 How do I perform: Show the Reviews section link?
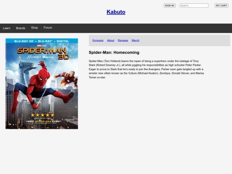pos(123,40)
